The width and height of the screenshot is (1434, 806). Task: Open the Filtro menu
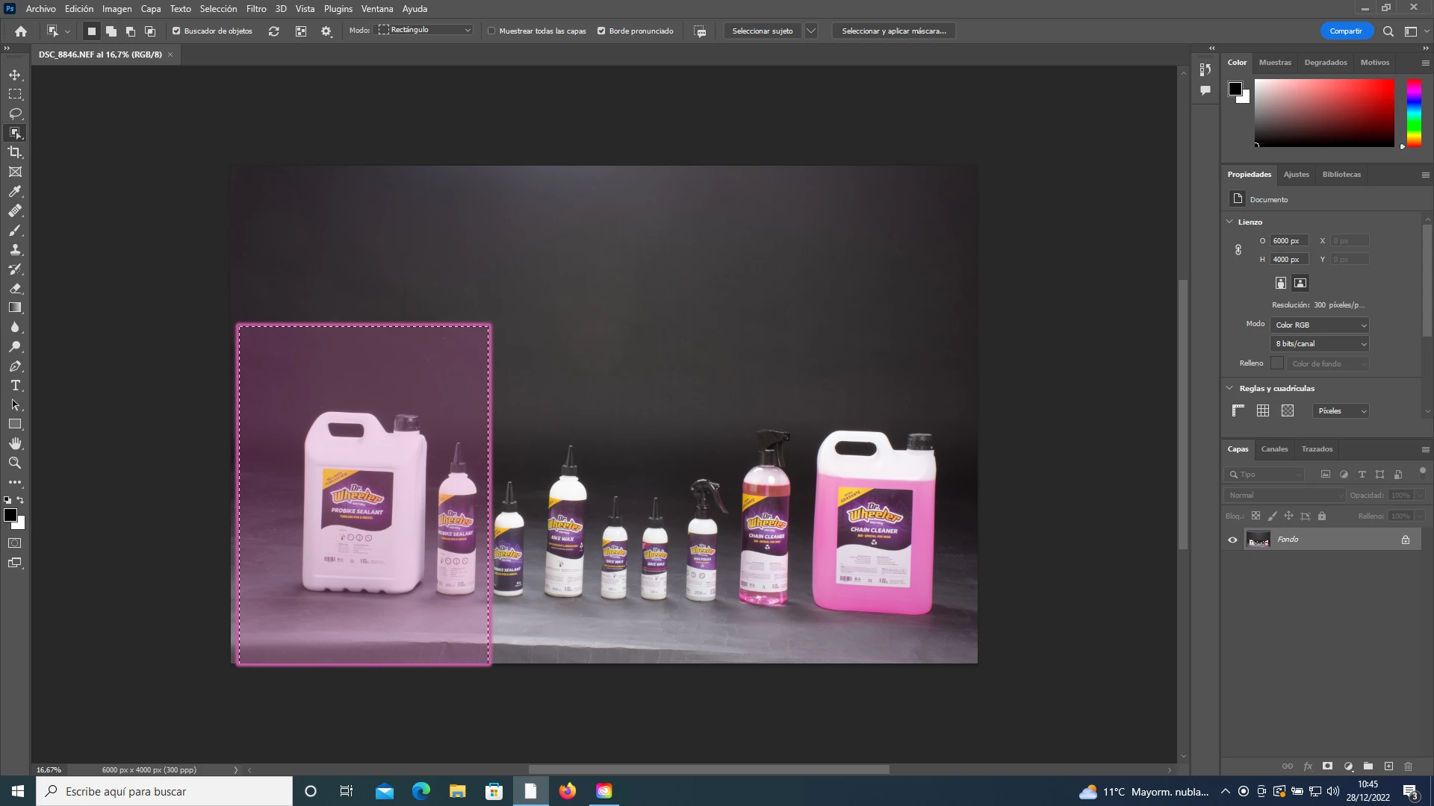(256, 9)
